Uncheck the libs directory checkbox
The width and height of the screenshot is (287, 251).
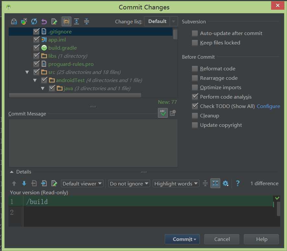pos(36,56)
